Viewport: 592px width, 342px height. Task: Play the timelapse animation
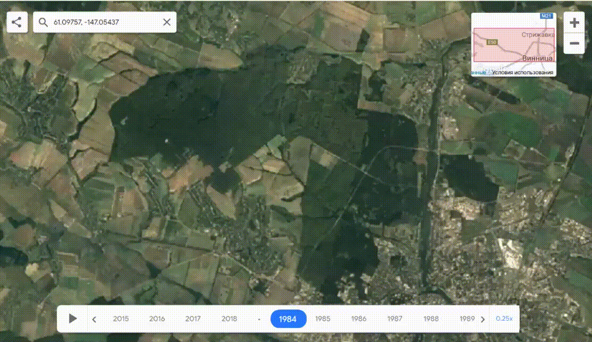pyautogui.click(x=73, y=319)
